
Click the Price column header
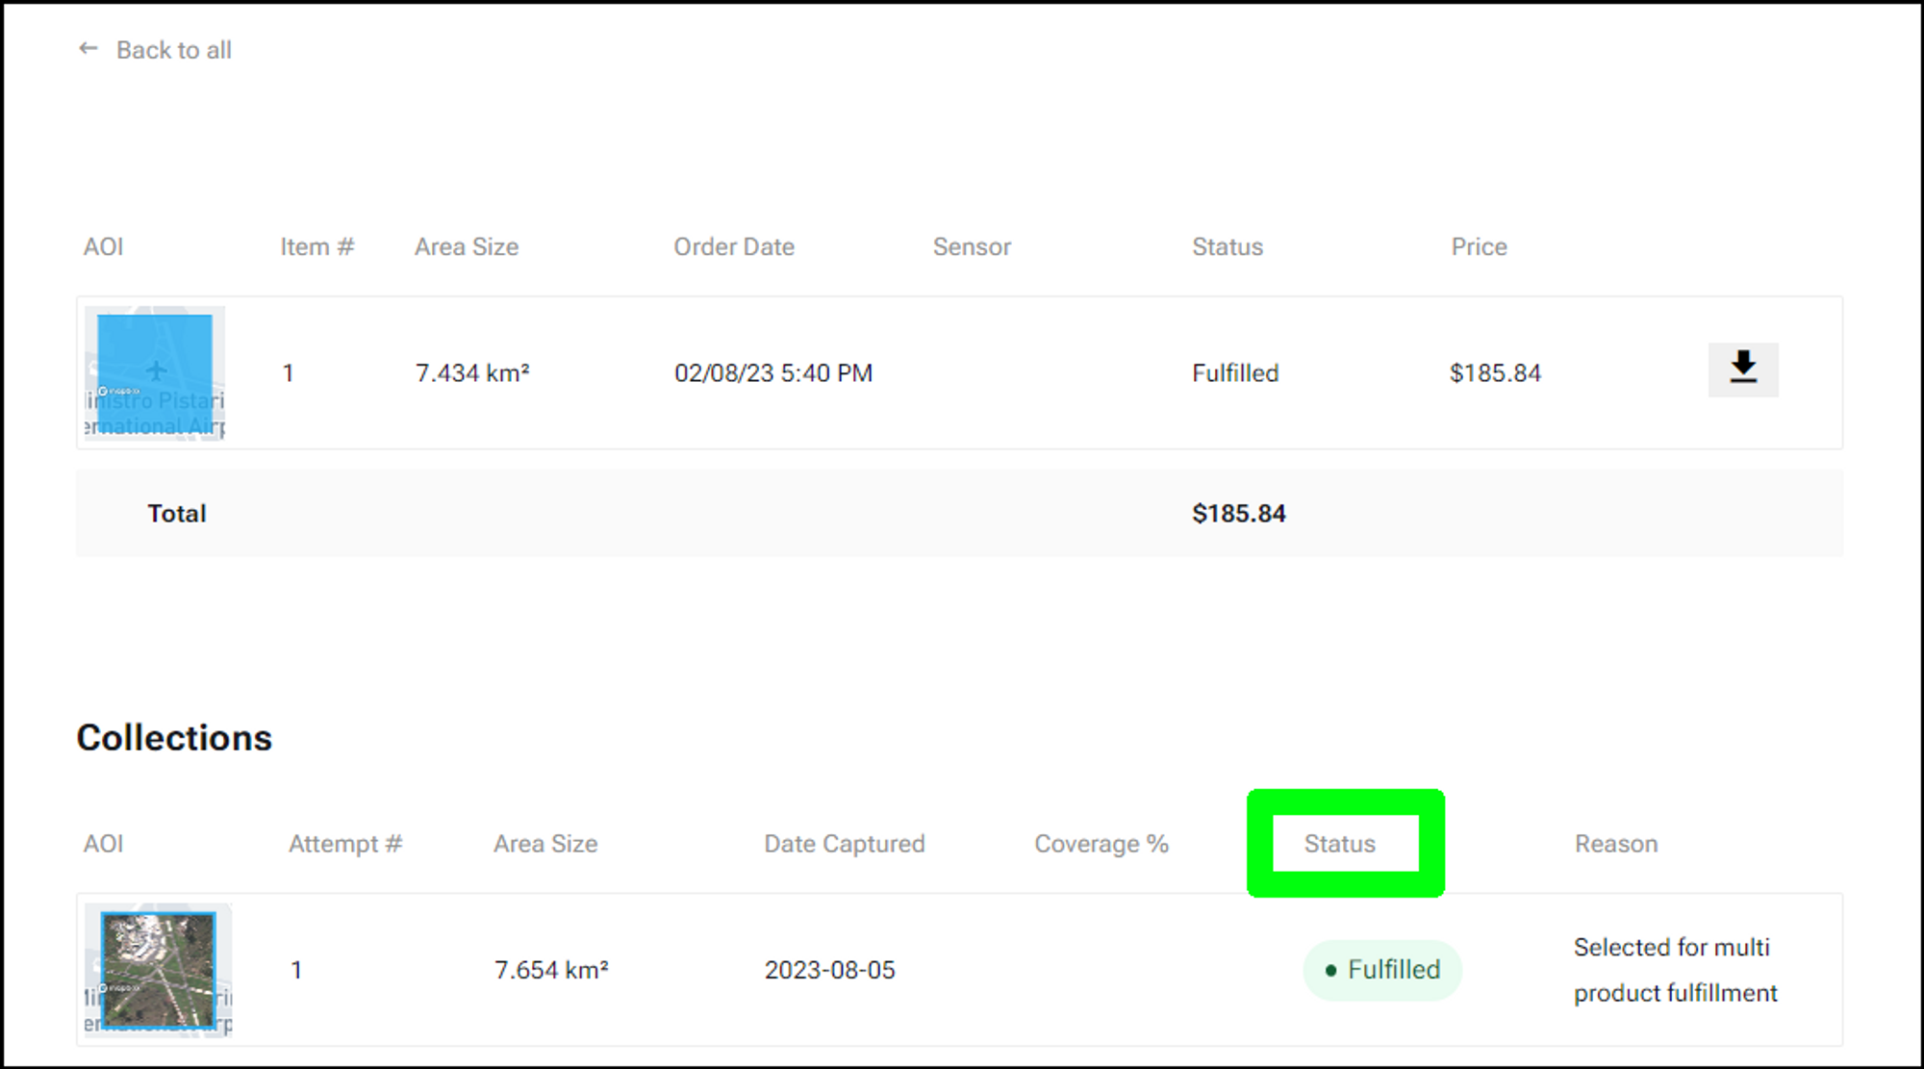point(1479,247)
